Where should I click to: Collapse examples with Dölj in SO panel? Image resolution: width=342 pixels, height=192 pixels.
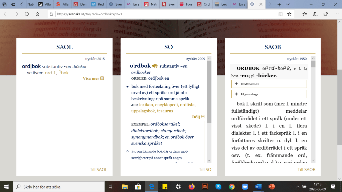tap(198, 117)
